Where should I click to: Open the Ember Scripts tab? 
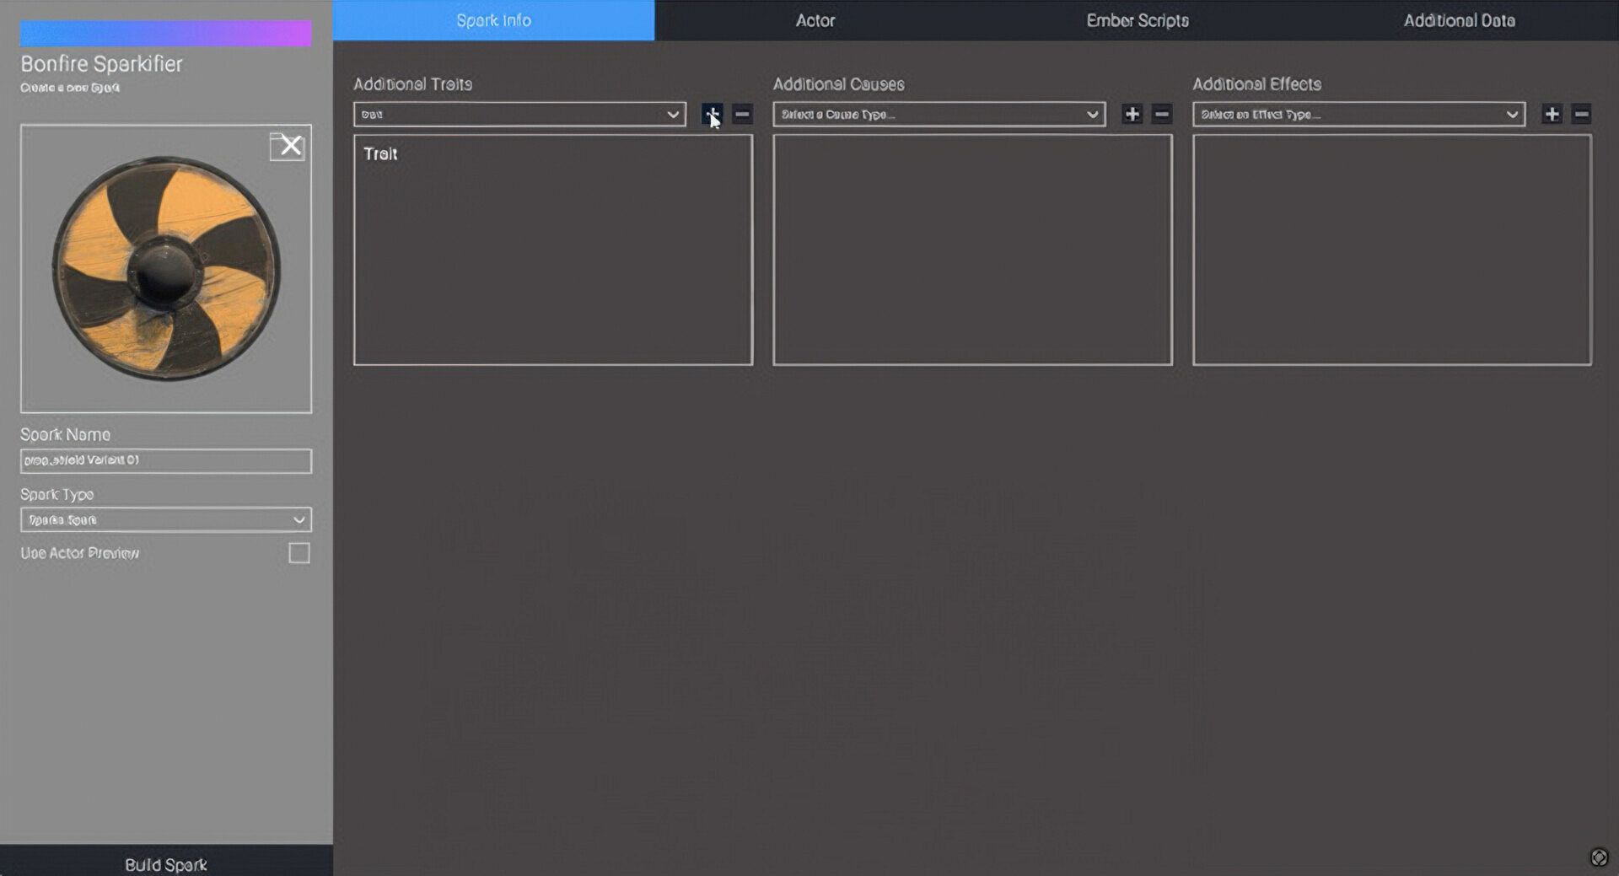click(1137, 20)
